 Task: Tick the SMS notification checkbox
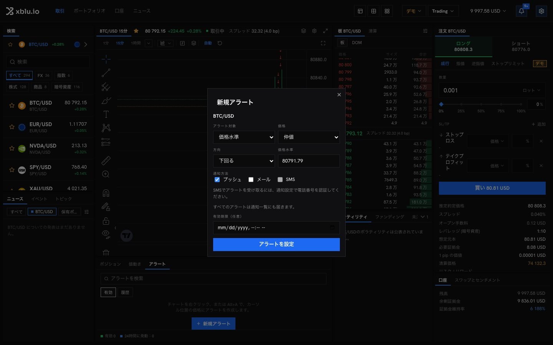point(280,179)
